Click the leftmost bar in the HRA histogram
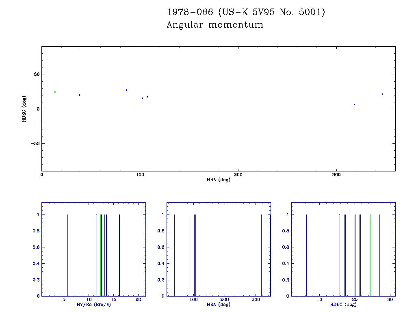This screenshot has width=416, height=312. 174,255
